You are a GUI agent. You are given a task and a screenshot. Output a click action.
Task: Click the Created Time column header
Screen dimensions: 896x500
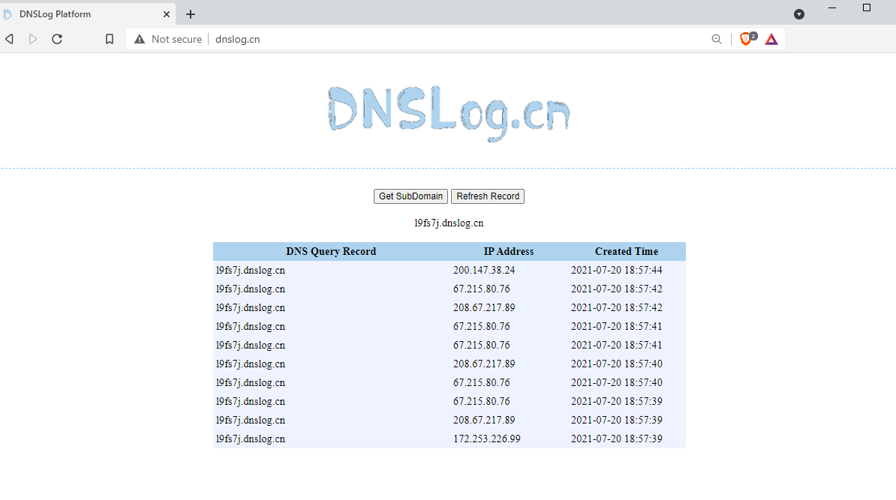tap(627, 252)
